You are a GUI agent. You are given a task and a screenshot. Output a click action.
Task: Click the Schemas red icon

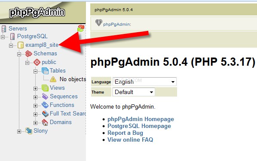click(29, 54)
